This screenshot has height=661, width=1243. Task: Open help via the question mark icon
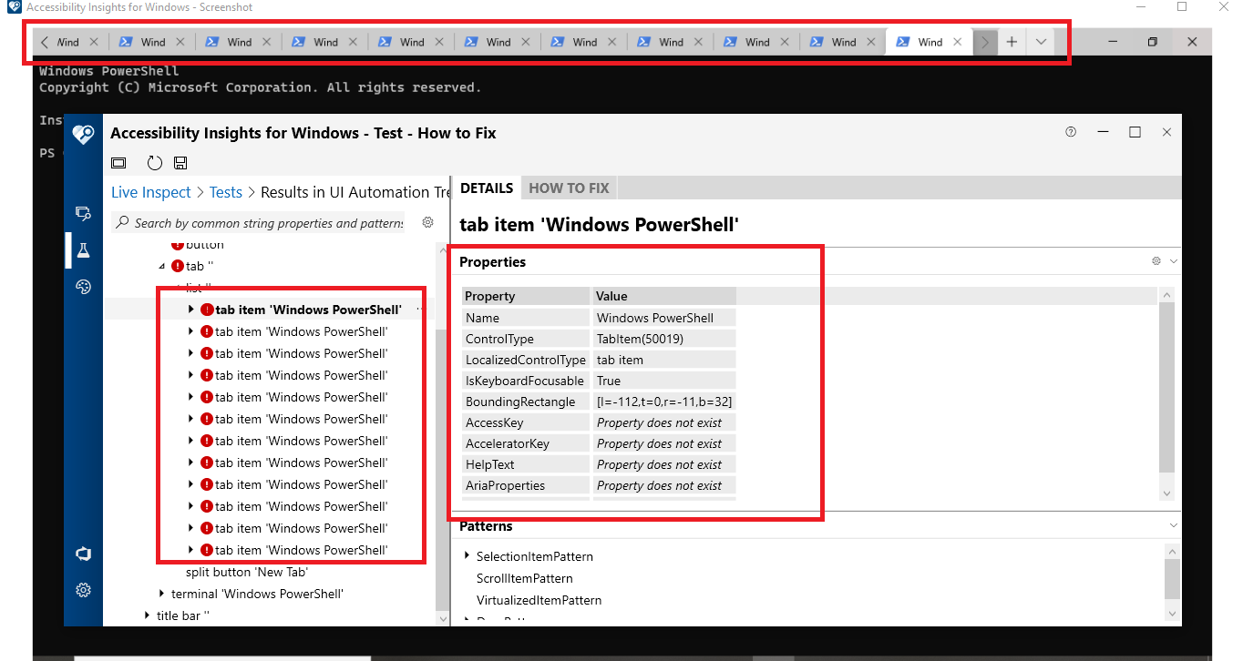click(x=1070, y=131)
